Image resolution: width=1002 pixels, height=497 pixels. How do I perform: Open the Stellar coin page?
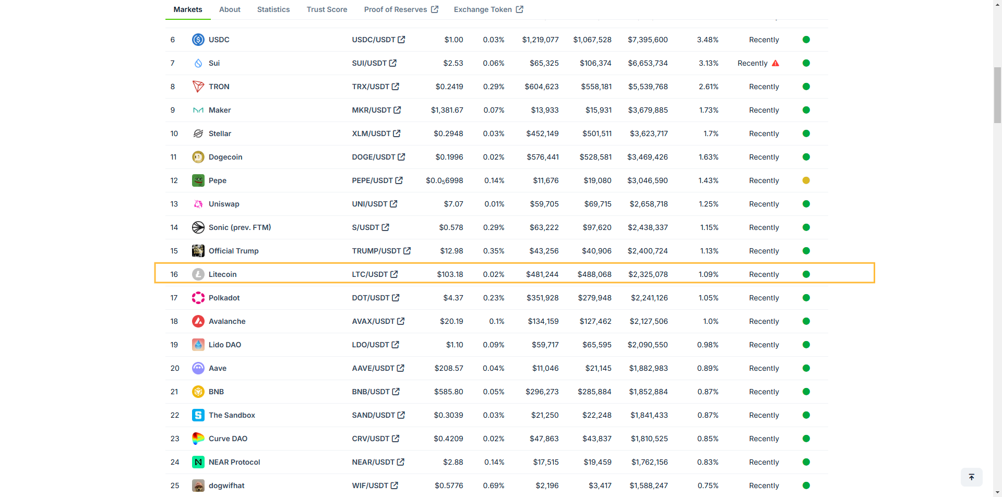tap(220, 134)
